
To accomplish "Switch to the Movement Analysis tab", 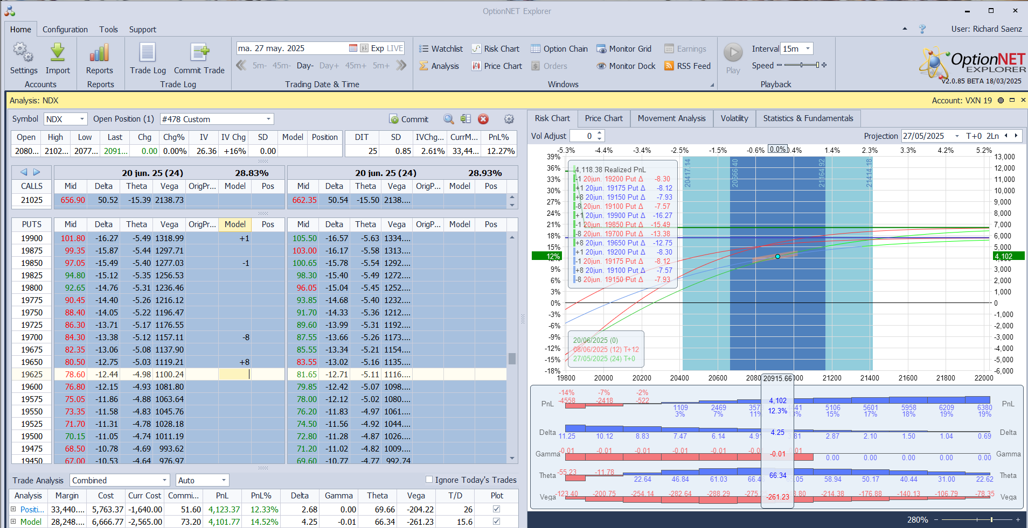I will 671,118.
